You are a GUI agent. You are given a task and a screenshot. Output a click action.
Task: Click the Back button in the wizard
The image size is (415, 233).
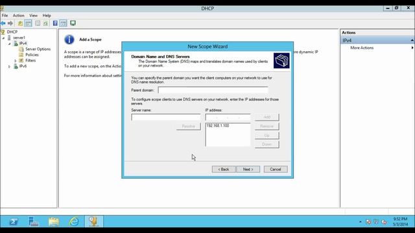[x=224, y=170]
